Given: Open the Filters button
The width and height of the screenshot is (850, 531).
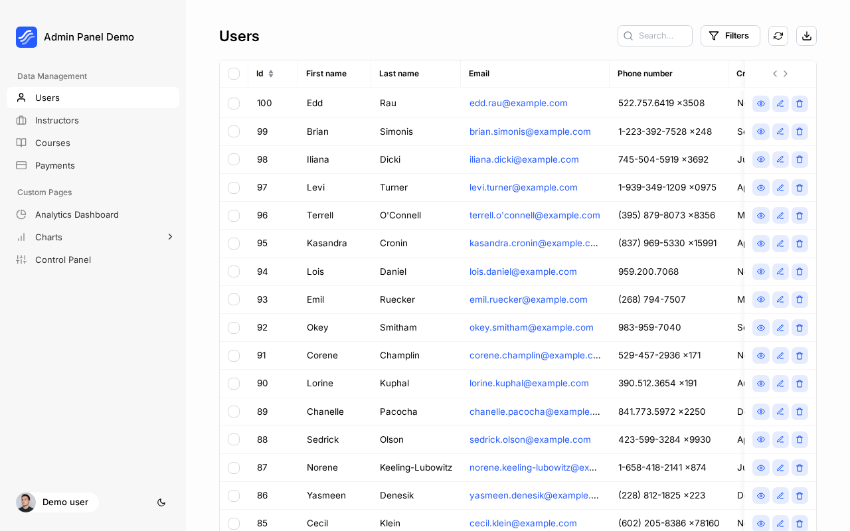Looking at the screenshot, I should coord(730,36).
